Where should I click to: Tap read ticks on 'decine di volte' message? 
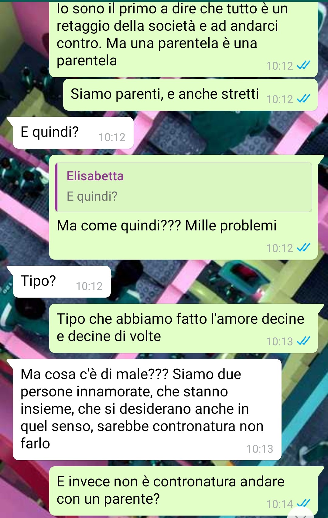coord(303,341)
